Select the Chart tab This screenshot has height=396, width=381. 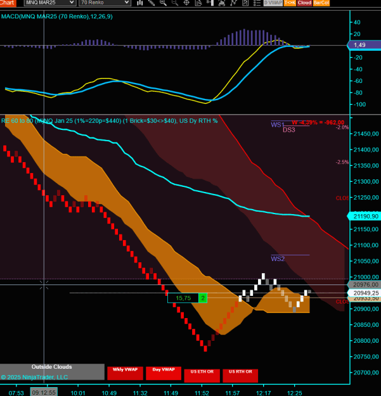point(8,3)
